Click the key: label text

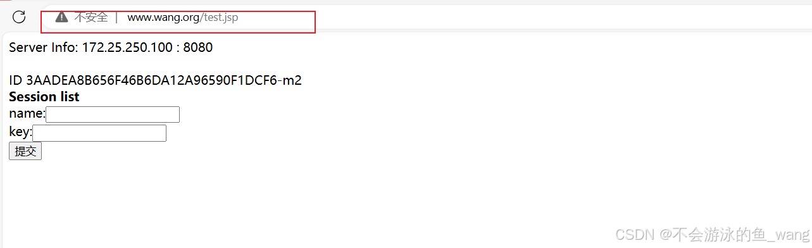pos(20,132)
